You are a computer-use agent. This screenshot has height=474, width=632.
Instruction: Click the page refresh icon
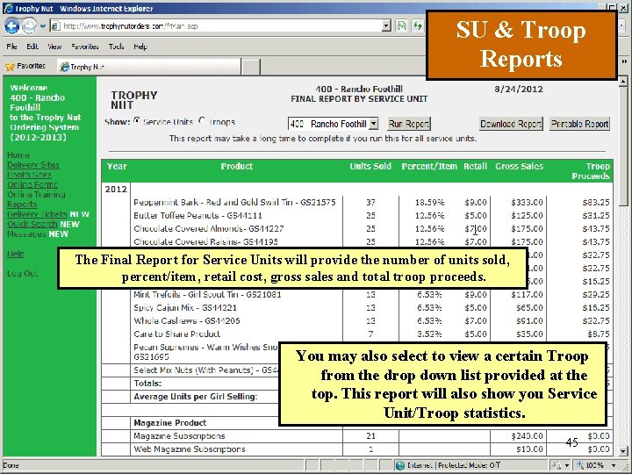(x=418, y=25)
